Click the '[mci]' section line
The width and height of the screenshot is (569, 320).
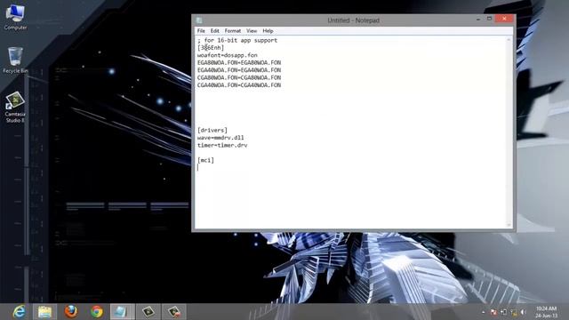205,160
